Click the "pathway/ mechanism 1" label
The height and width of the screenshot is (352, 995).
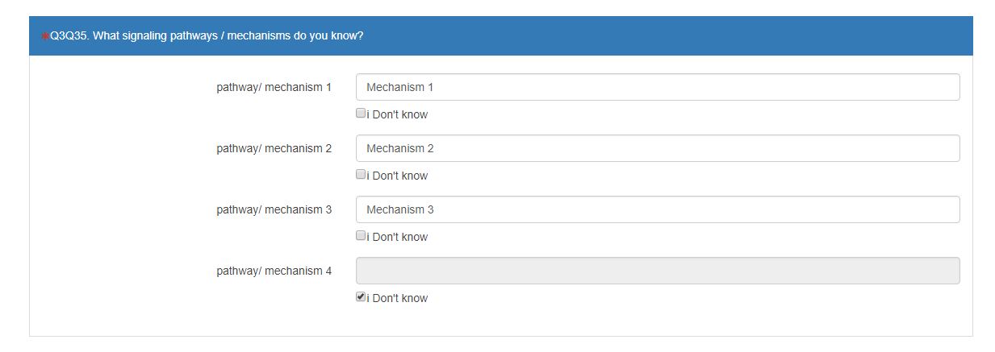pyautogui.click(x=274, y=87)
